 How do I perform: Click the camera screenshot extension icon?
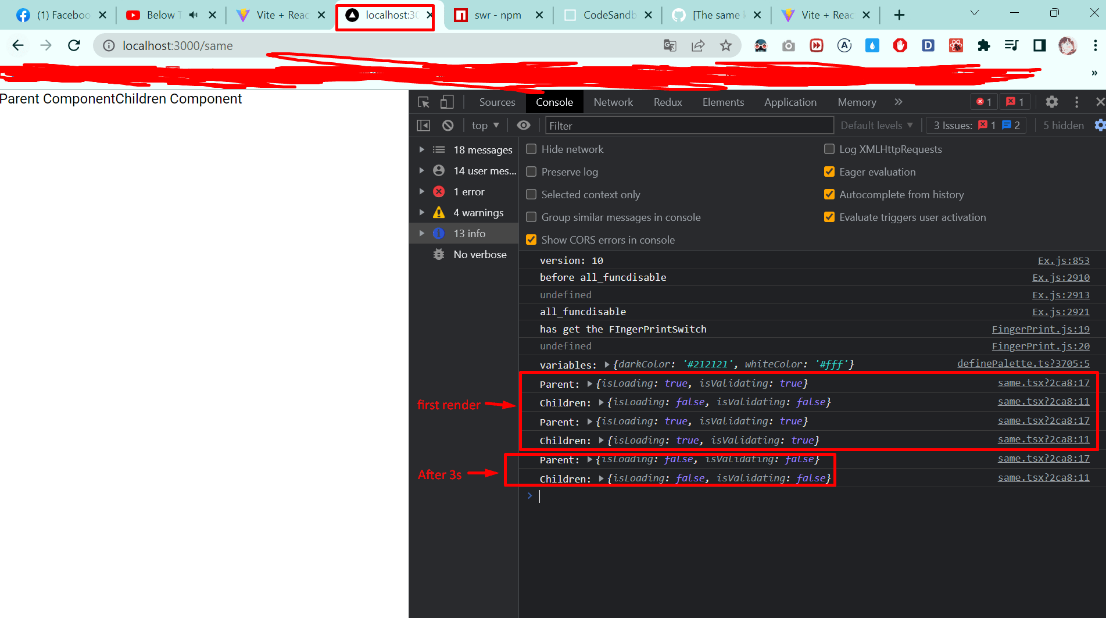point(788,45)
